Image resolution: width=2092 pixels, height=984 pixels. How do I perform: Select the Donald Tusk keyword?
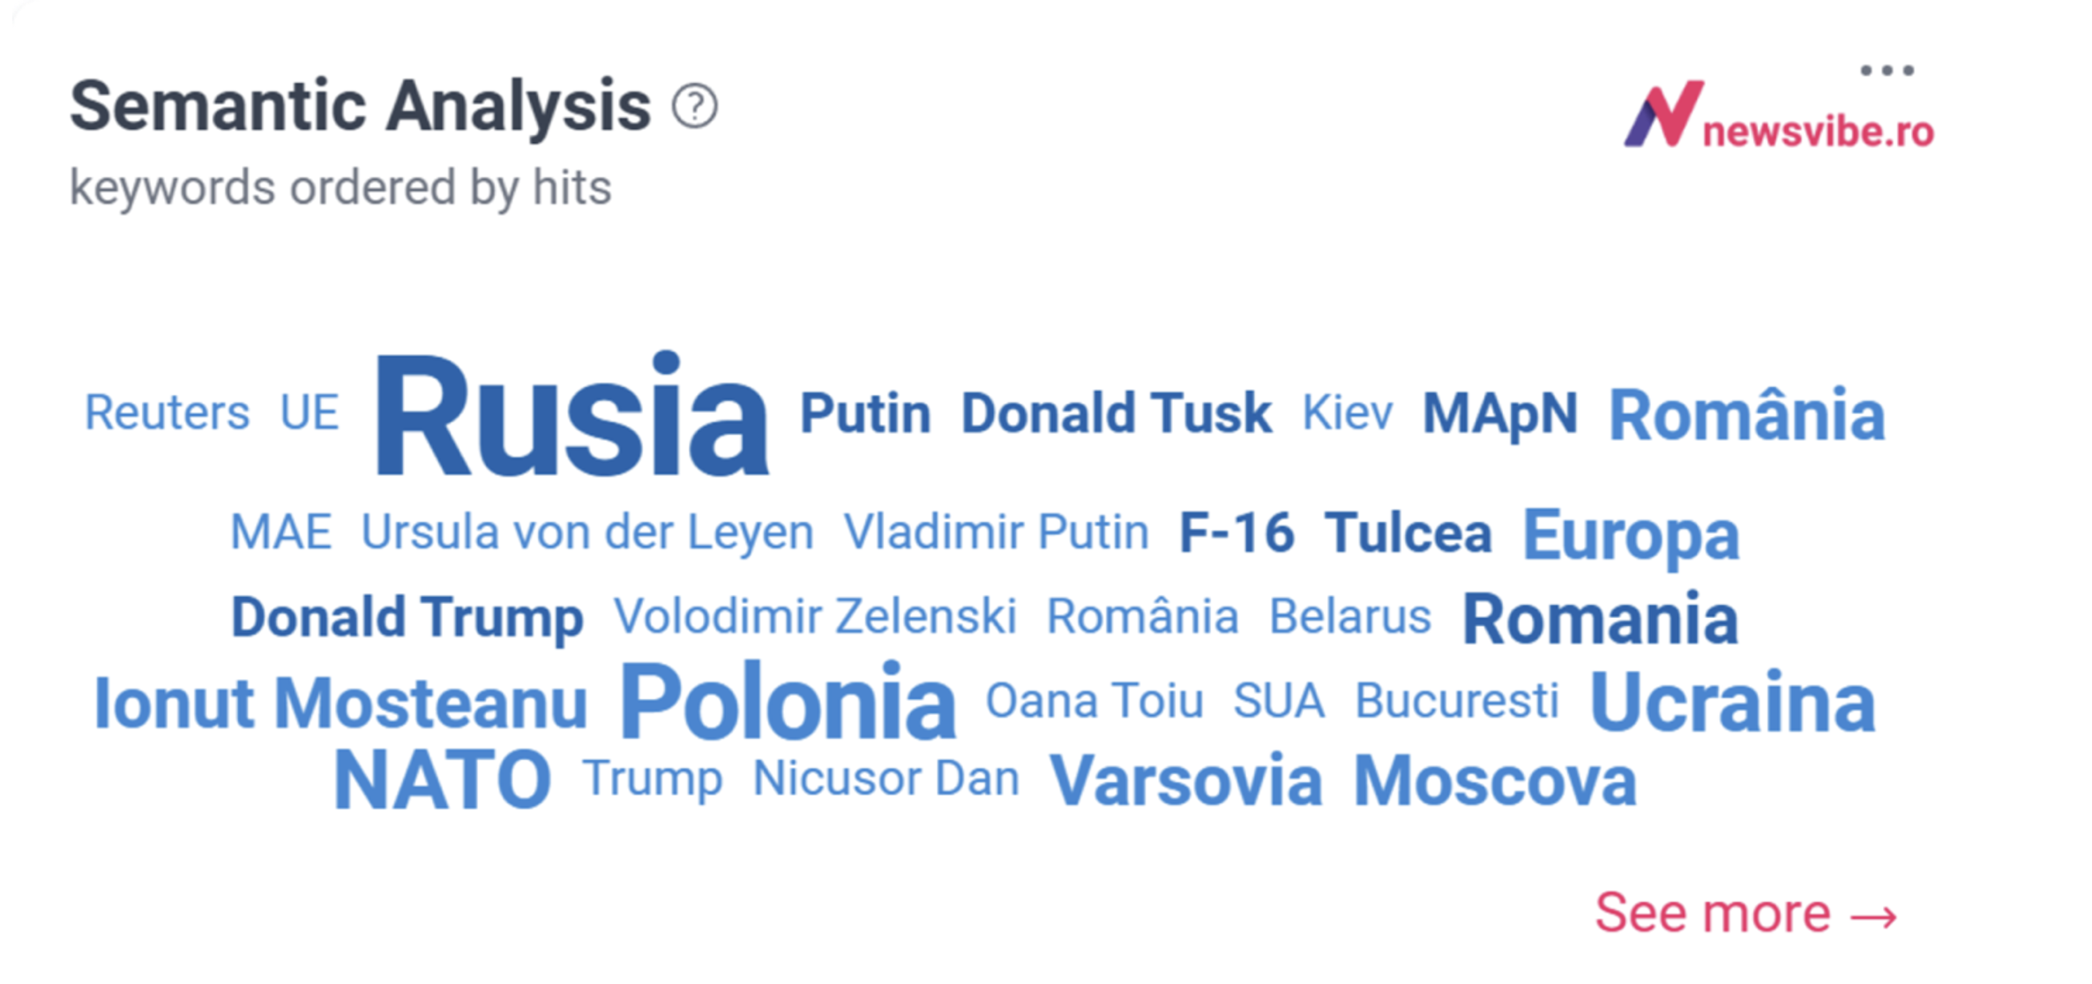click(x=1116, y=414)
